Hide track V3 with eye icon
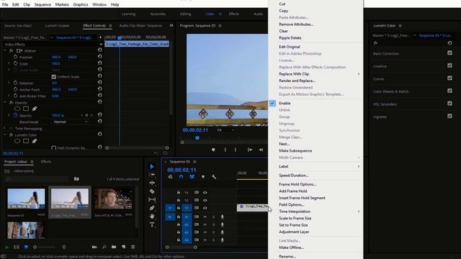Screen dimensions: 461x259 205,193
